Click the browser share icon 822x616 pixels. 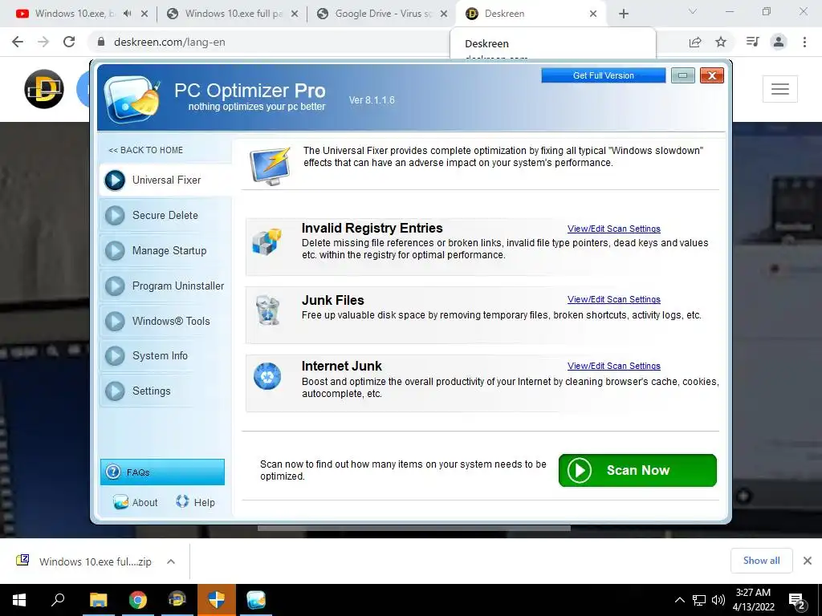pos(695,42)
